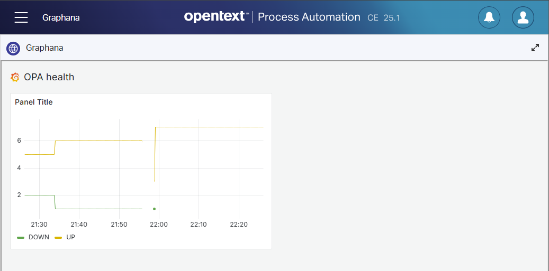This screenshot has width=549, height=271.
Task: Click the y-axis value 4
Action: pos(19,168)
